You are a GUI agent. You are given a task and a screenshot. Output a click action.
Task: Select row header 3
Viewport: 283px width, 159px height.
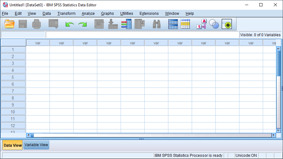tap(13, 63)
